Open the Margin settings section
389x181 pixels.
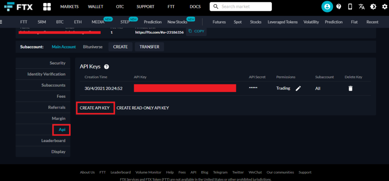click(x=43, y=119)
